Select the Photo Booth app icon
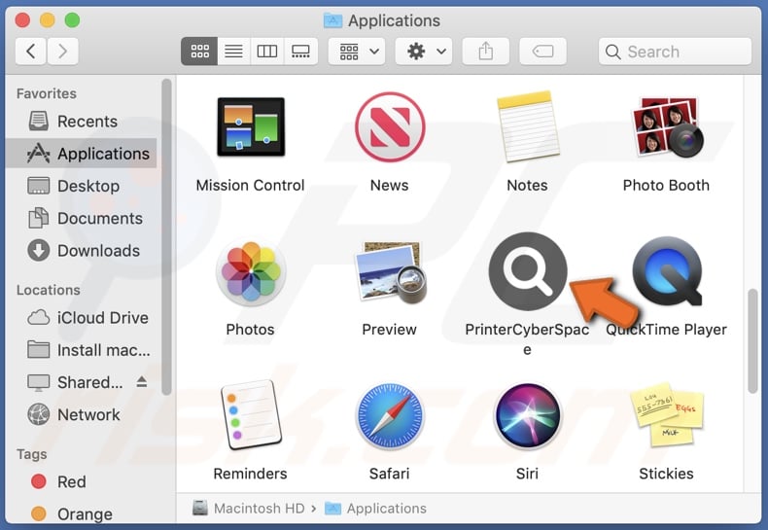The image size is (768, 530). click(x=666, y=126)
